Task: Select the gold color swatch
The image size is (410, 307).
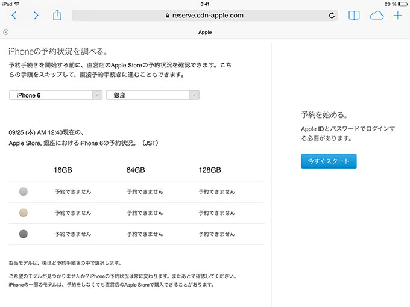Action: click(x=24, y=212)
